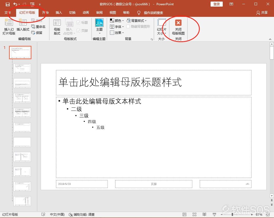Image resolution: width=274 pixels, height=218 pixels.
Task: Open the 背景样式 dropdown
Action: point(137,21)
